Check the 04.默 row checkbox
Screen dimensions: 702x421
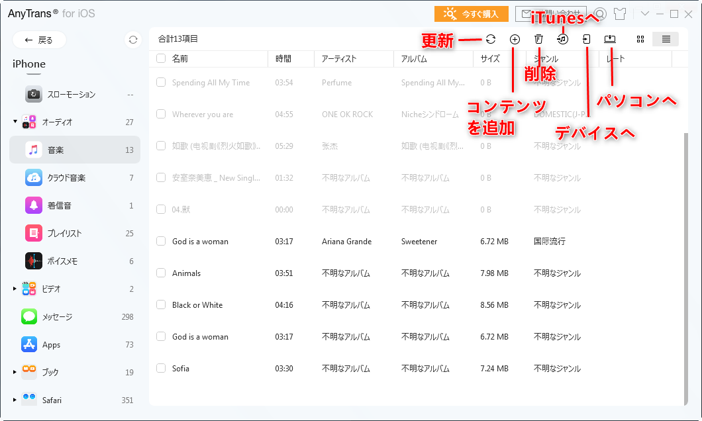coord(161,209)
